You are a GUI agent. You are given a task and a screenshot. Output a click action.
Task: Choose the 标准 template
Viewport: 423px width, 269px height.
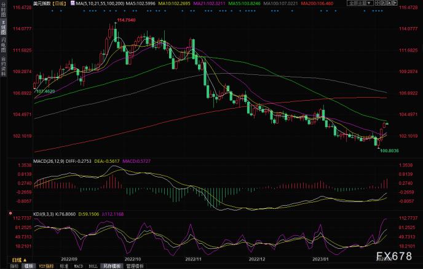click(64, 266)
